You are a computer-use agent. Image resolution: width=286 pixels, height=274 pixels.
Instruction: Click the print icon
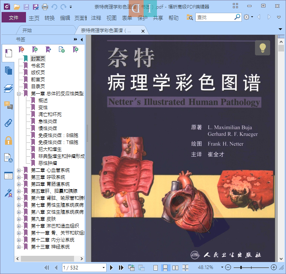[x=45, y=7]
